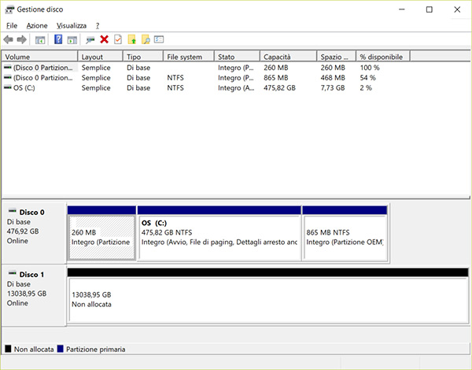Viewport: 472px width, 370px height.
Task: Click the 468 MB free space cell
Action: click(x=333, y=78)
